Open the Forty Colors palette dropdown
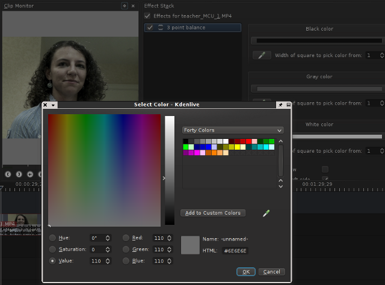 pyautogui.click(x=232, y=130)
